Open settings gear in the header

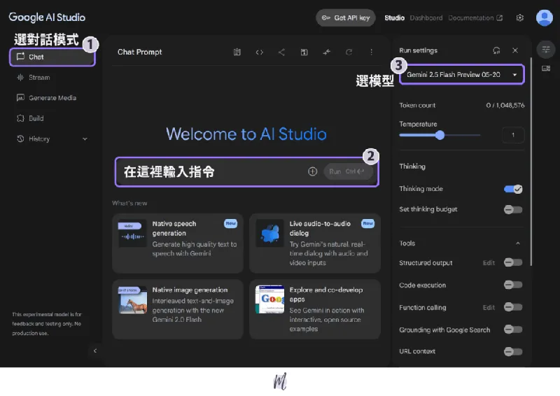click(520, 18)
